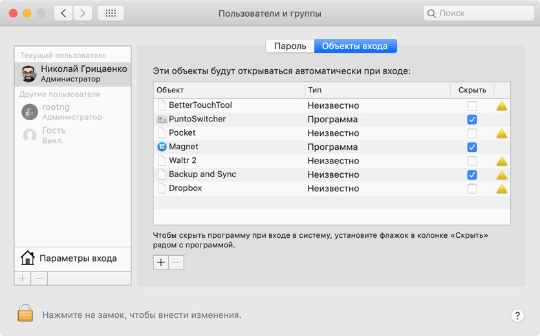Click the warning icon next to BetterTouchTool
This screenshot has height=336, width=540.
[x=501, y=106]
